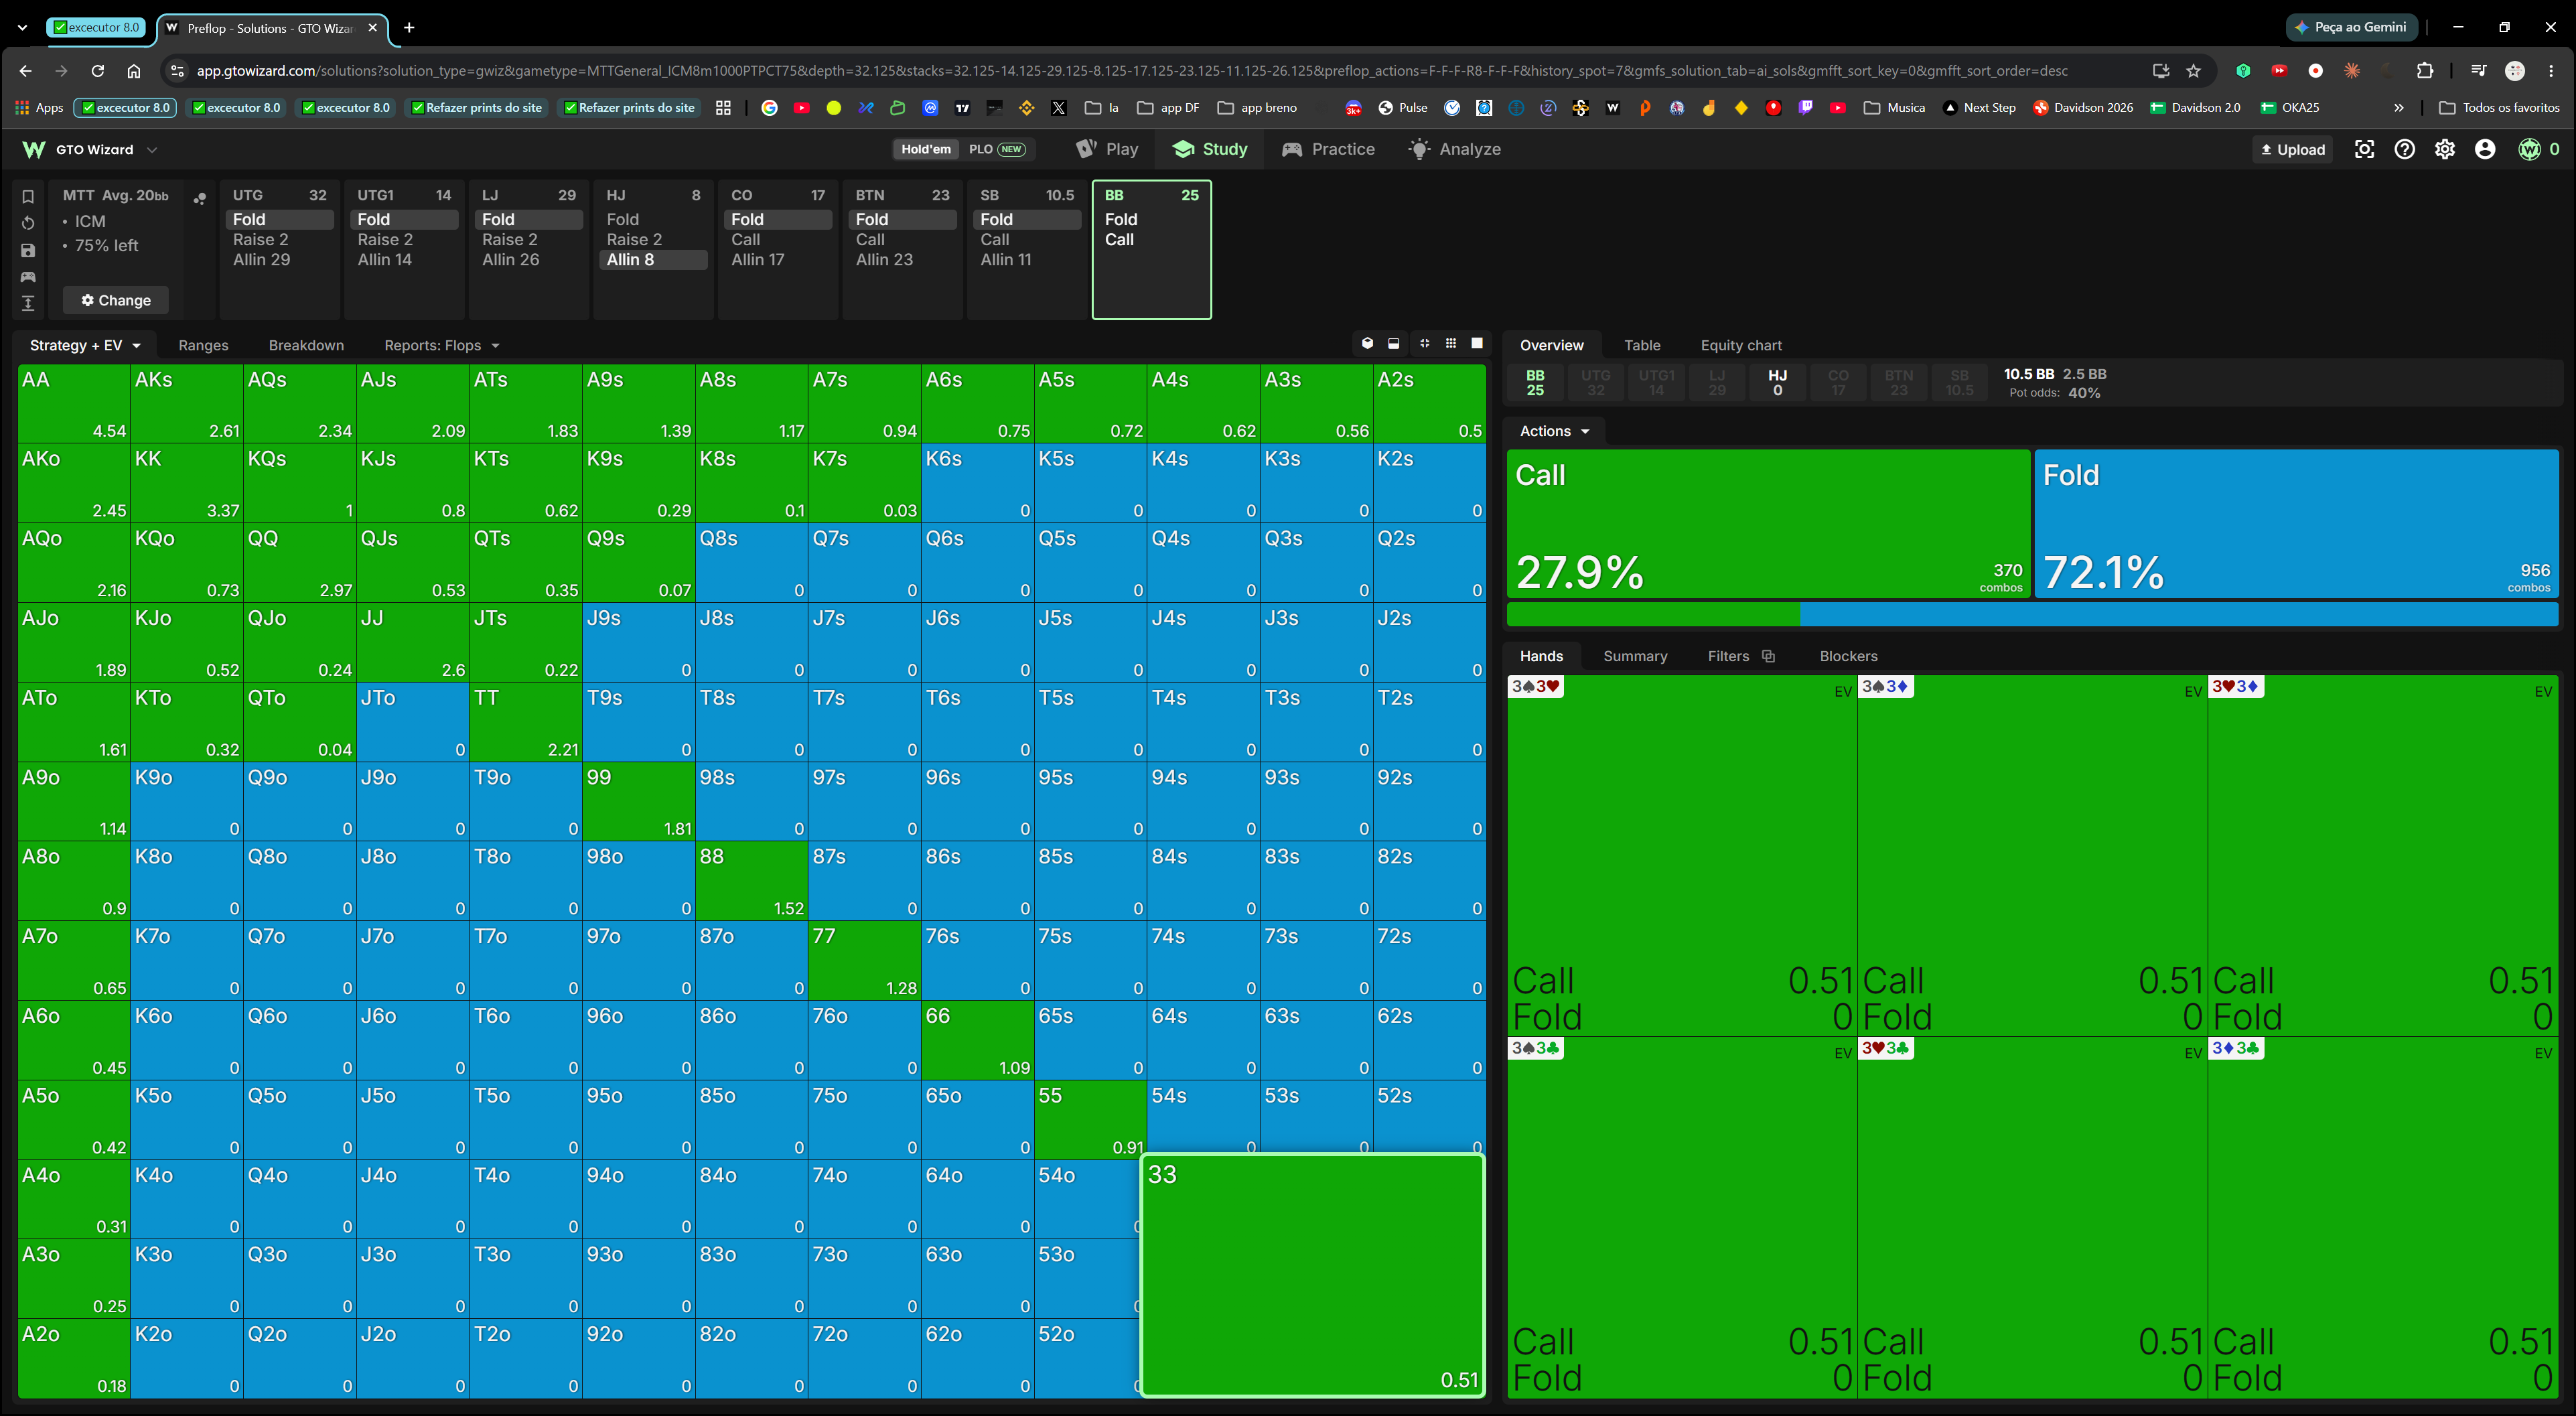The width and height of the screenshot is (2576, 1416).
Task: Switch game type to Hold'em
Action: pyautogui.click(x=926, y=149)
